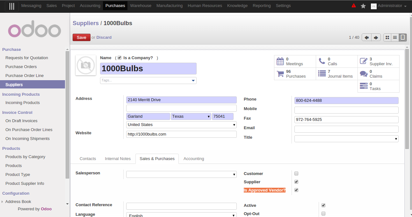Click the sidebar vertical scrollbar
This screenshot has height=217, width=412.
pos(67,115)
